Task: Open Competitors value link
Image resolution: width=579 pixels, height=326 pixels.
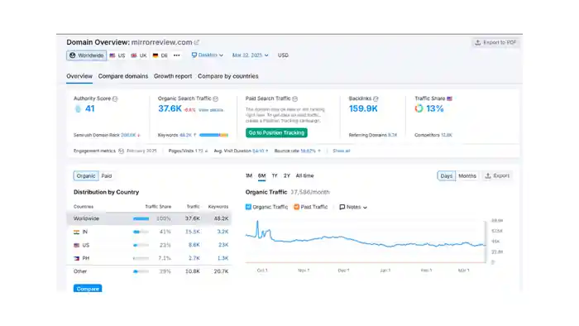Action: coord(447,135)
